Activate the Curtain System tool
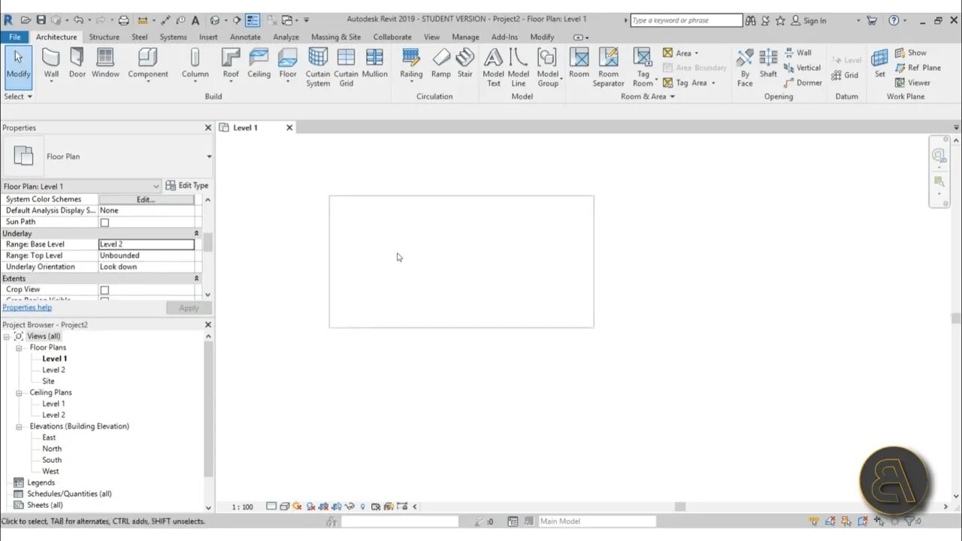The width and height of the screenshot is (962, 541). [318, 68]
